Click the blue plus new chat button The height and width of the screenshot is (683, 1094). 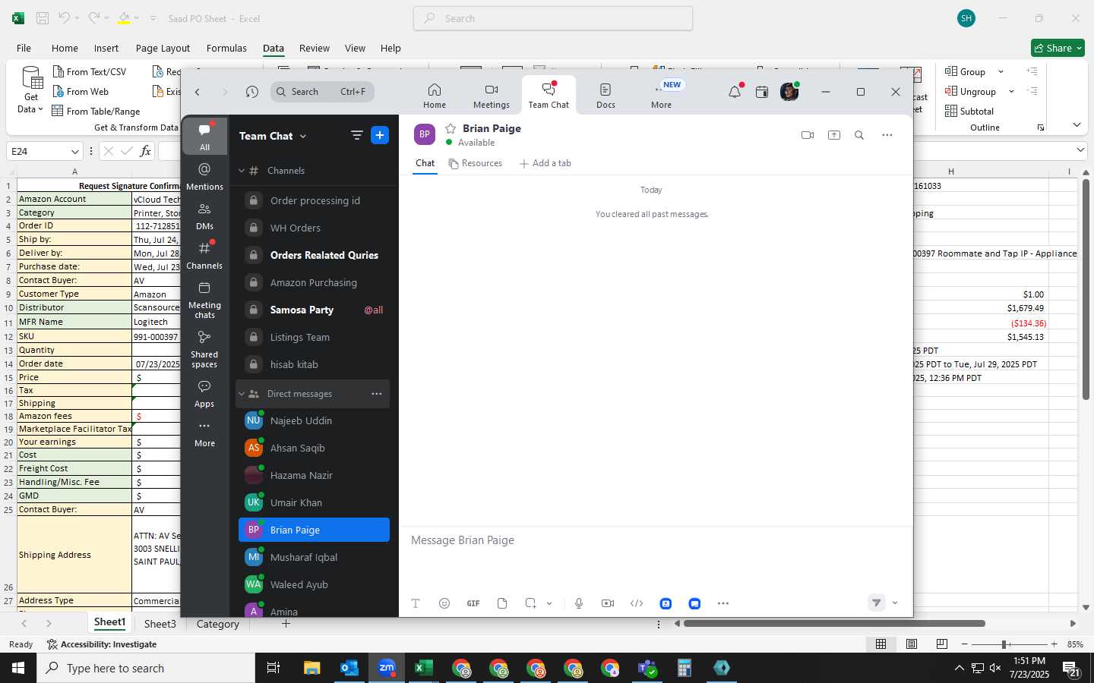point(380,135)
